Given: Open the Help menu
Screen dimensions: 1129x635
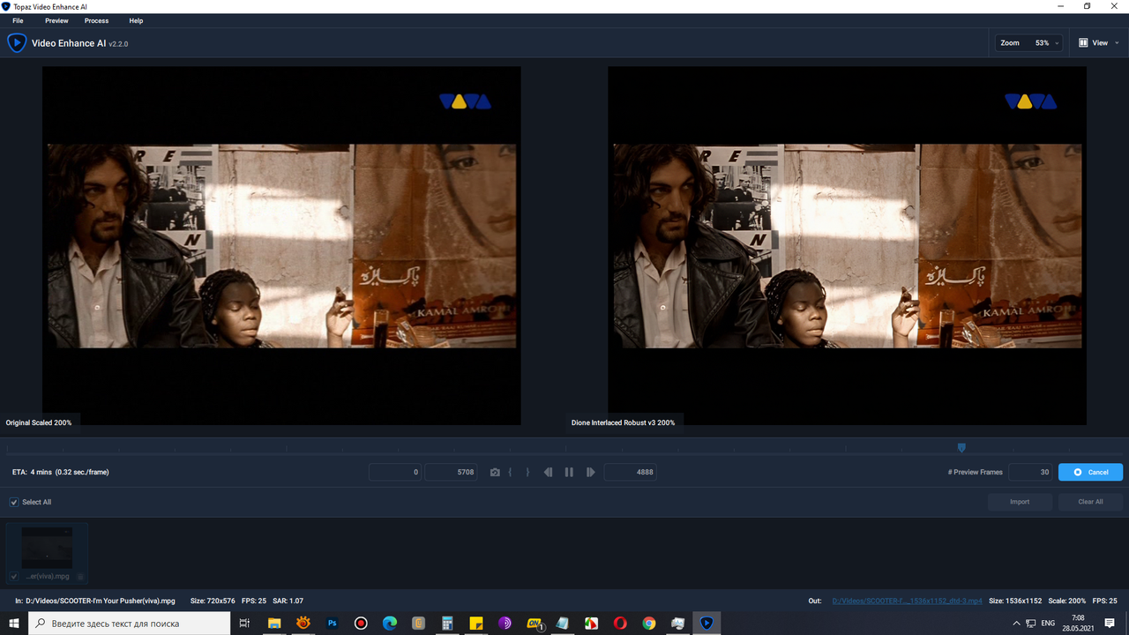Looking at the screenshot, I should [x=136, y=20].
